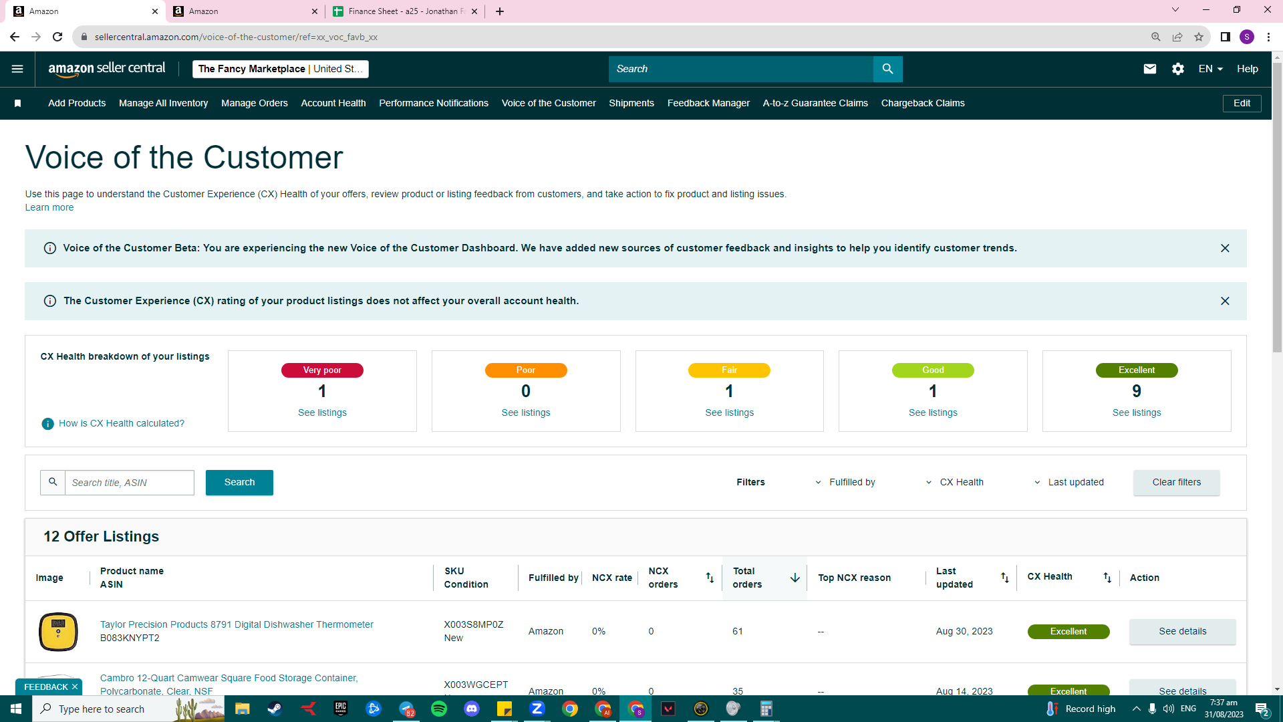Image resolution: width=1283 pixels, height=722 pixels.
Task: Click the magnifier search button in header
Action: [x=887, y=69]
